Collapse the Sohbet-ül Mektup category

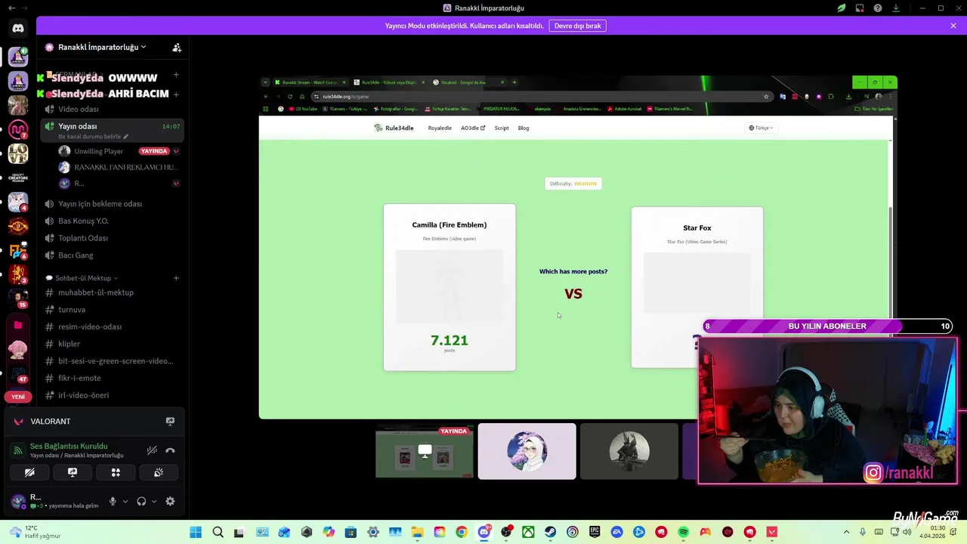(82, 278)
